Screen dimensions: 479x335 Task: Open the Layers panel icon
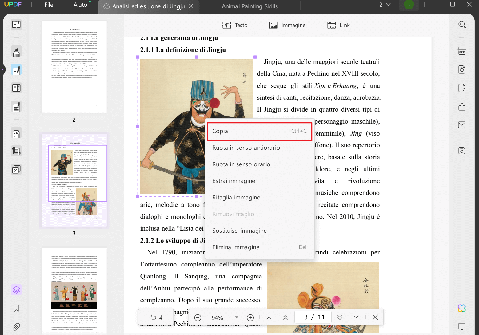16,290
